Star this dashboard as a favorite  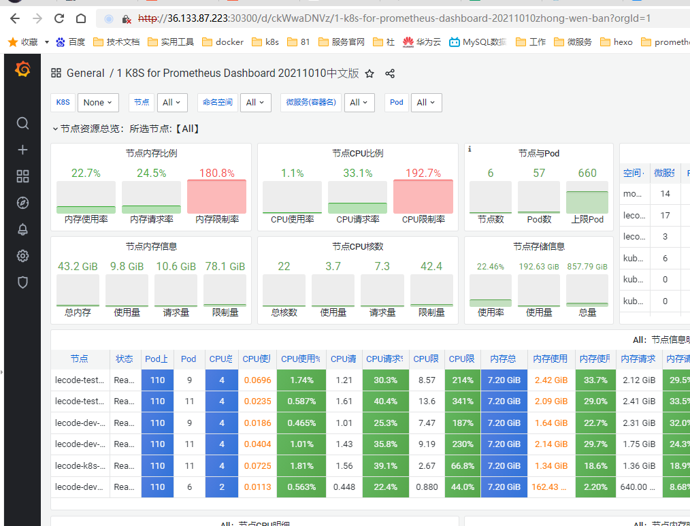(x=369, y=73)
